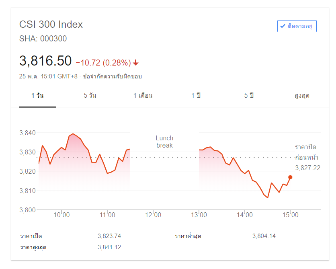Toggle the ติดตามอยู่ following button
This screenshot has height=269, width=336.
point(297,27)
